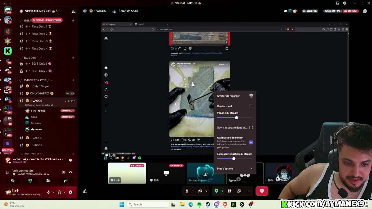
Task: Open headphone options arrow in user panel
Action: (64, 192)
